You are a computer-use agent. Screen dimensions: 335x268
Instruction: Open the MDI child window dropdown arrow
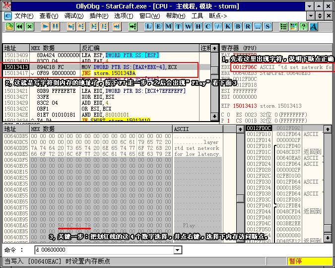pos(311,16)
